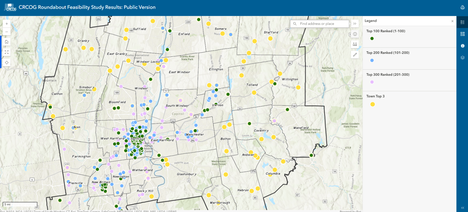Viewport: 468px width, 212px height.
Task: Return map to default home extent
Action: point(7,42)
